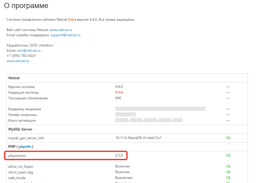This screenshot has width=259, height=183.
Task: Click the phpversion row label
Action: pyautogui.click(x=17, y=156)
